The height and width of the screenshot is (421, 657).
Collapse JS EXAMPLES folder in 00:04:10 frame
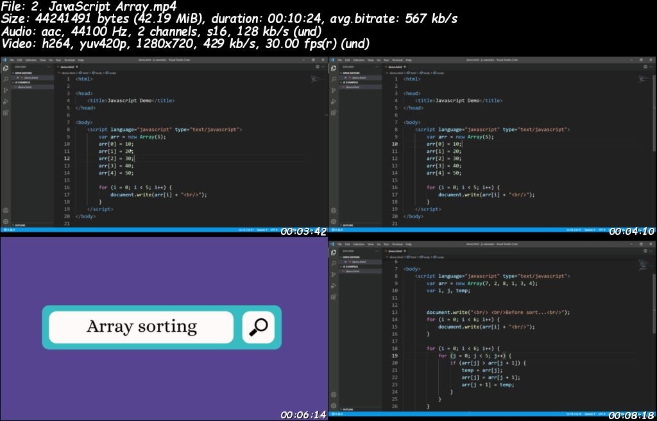pos(350,83)
